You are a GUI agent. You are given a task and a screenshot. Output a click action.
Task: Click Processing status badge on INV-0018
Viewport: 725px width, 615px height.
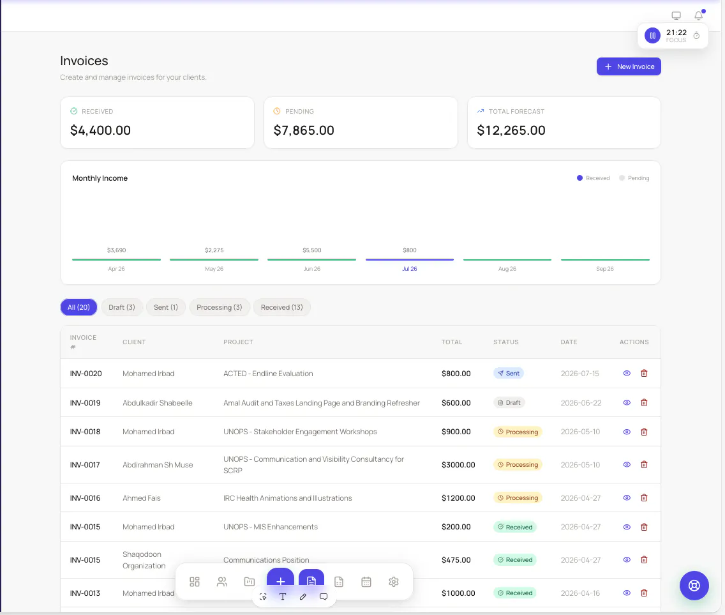[518, 432]
